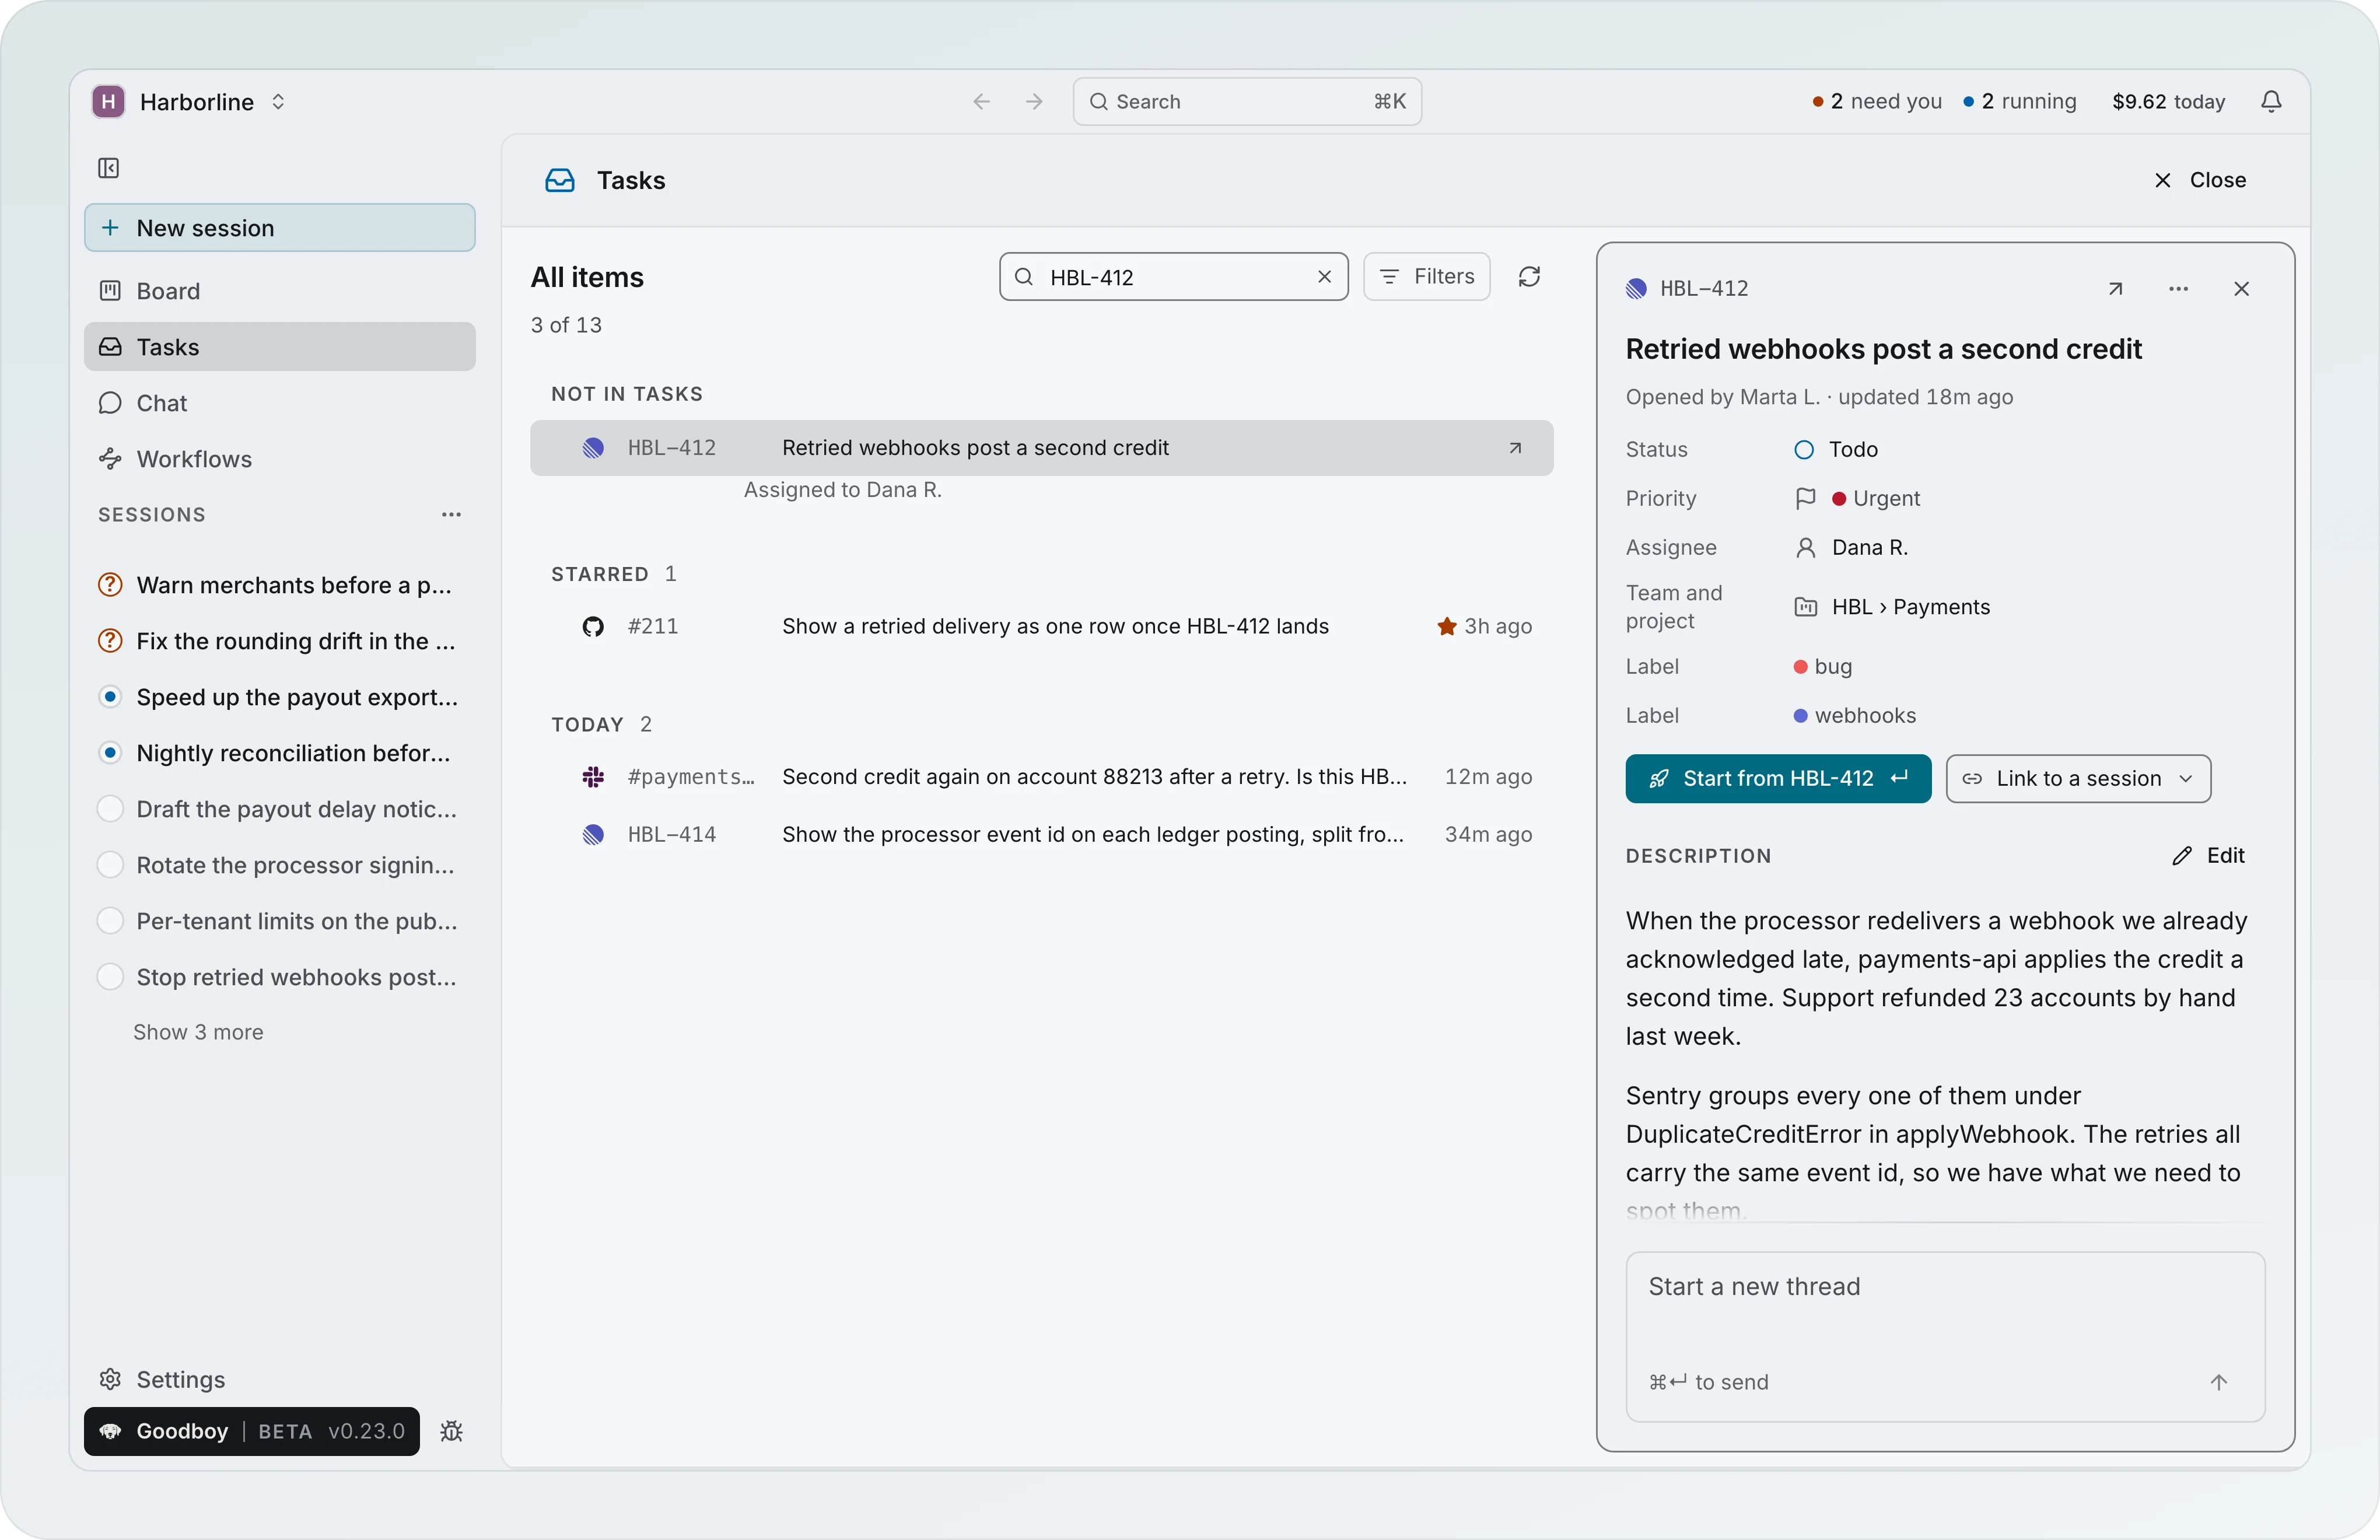This screenshot has height=1540, width=2380.
Task: Change the Urgent priority value
Action: tap(1857, 498)
